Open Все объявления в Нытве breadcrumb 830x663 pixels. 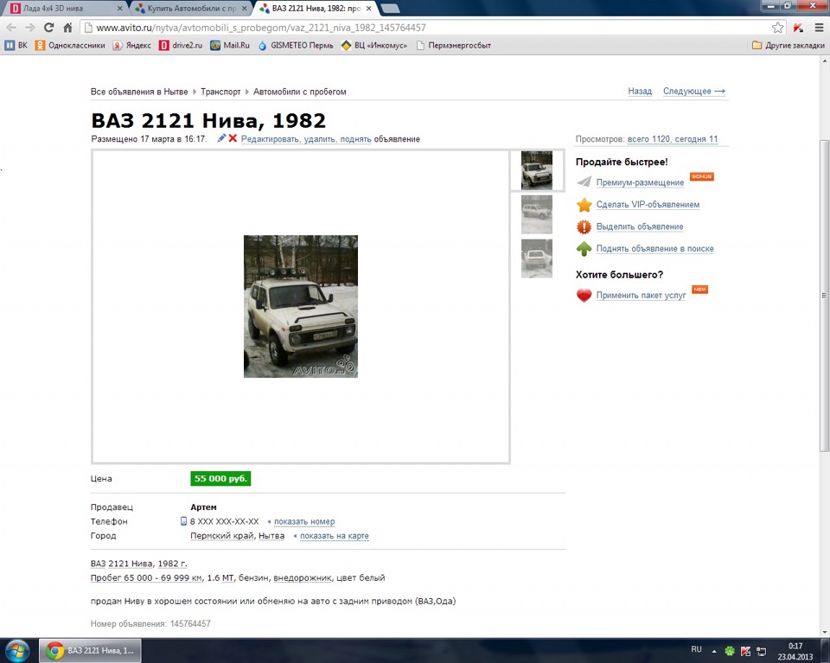tap(139, 92)
